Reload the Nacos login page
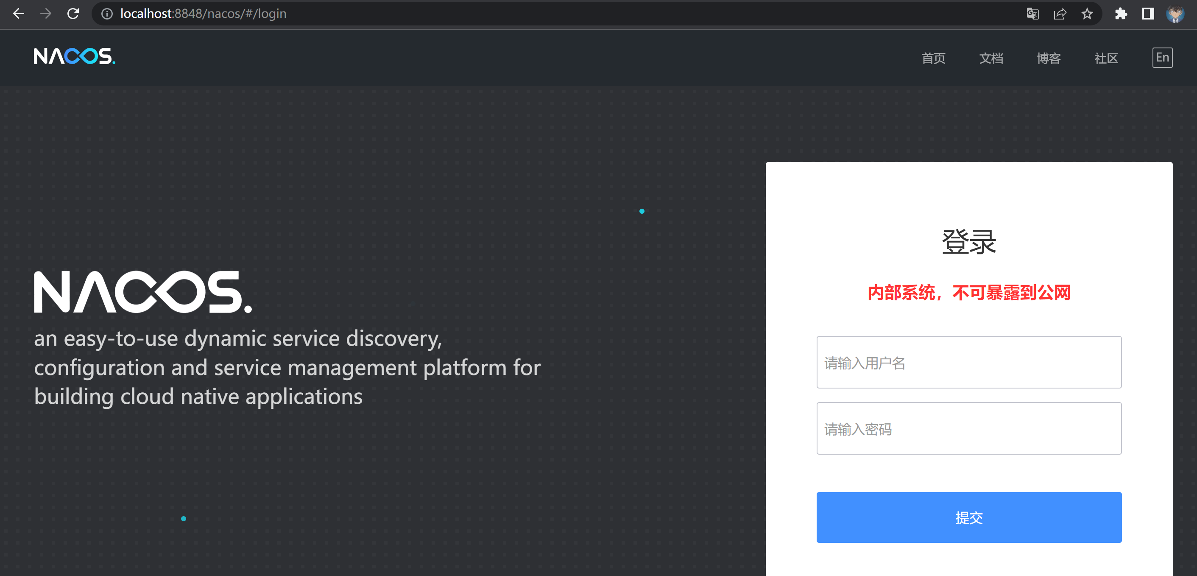 pos(73,14)
